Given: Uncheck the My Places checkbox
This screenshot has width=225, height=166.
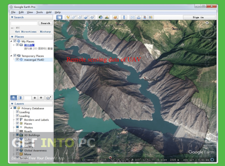Looking at the screenshot, I should pos(15,41).
